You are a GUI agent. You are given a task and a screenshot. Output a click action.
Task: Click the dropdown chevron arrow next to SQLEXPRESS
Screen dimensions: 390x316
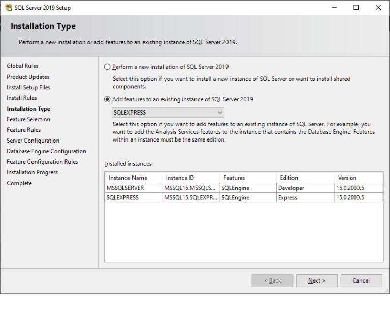pyautogui.click(x=220, y=113)
